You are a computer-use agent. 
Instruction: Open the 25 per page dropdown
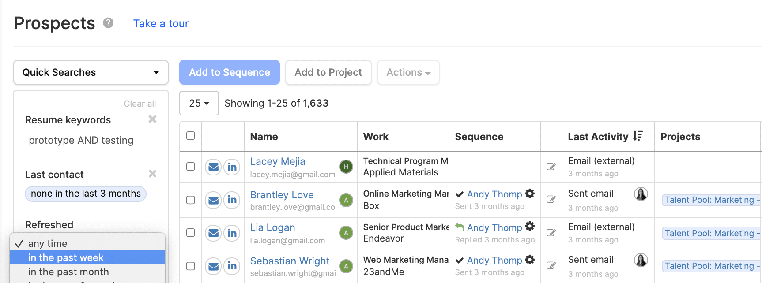pyautogui.click(x=199, y=103)
